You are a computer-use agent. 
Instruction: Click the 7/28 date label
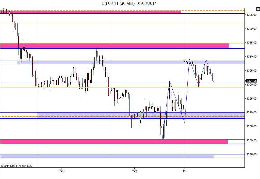[61, 171]
